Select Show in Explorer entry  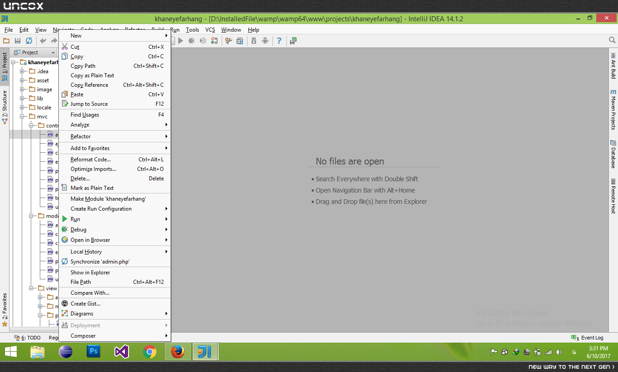click(x=115, y=273)
